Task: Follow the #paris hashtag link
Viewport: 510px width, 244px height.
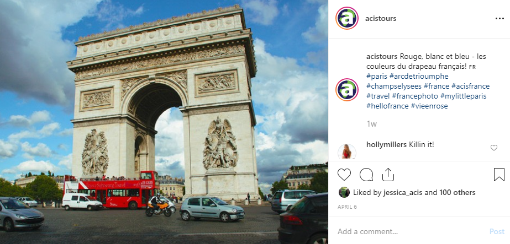Action: click(377, 77)
